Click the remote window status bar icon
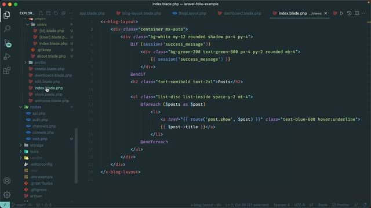 (x=5, y=205)
